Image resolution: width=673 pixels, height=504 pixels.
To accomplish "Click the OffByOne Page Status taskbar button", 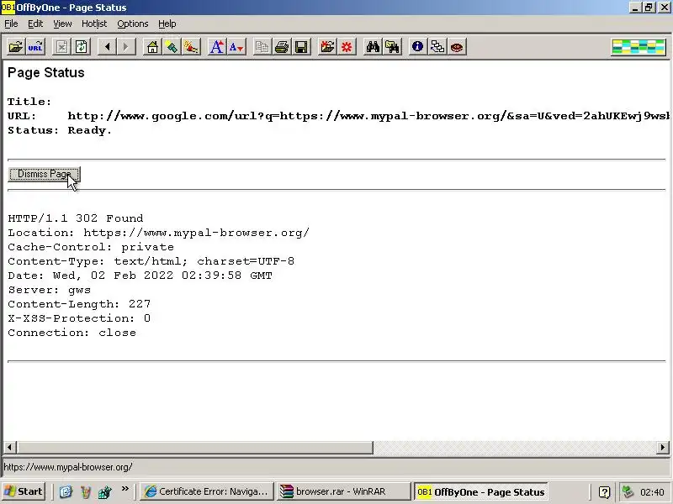I will pyautogui.click(x=480, y=492).
